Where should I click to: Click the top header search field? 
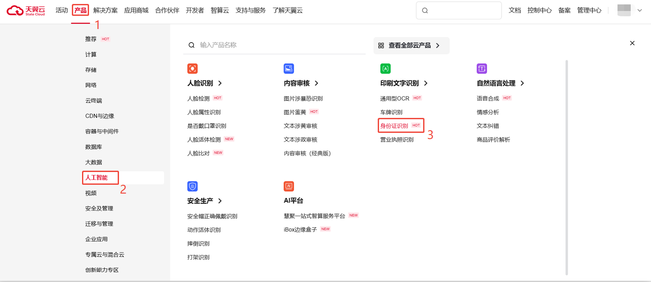point(459,11)
